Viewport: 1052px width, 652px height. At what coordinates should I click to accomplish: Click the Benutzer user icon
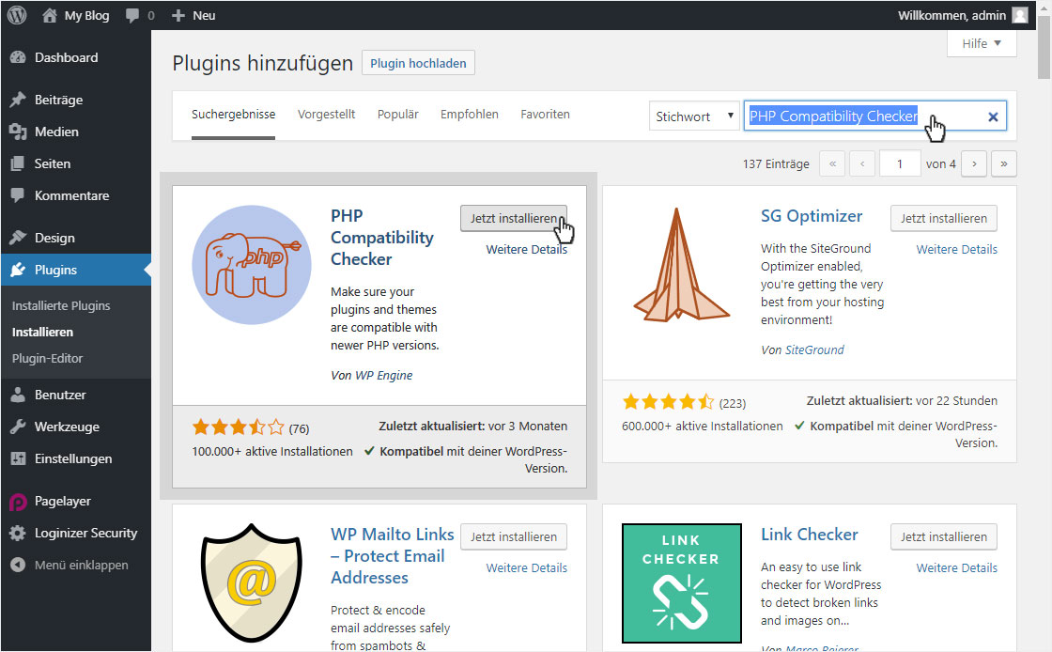click(18, 396)
